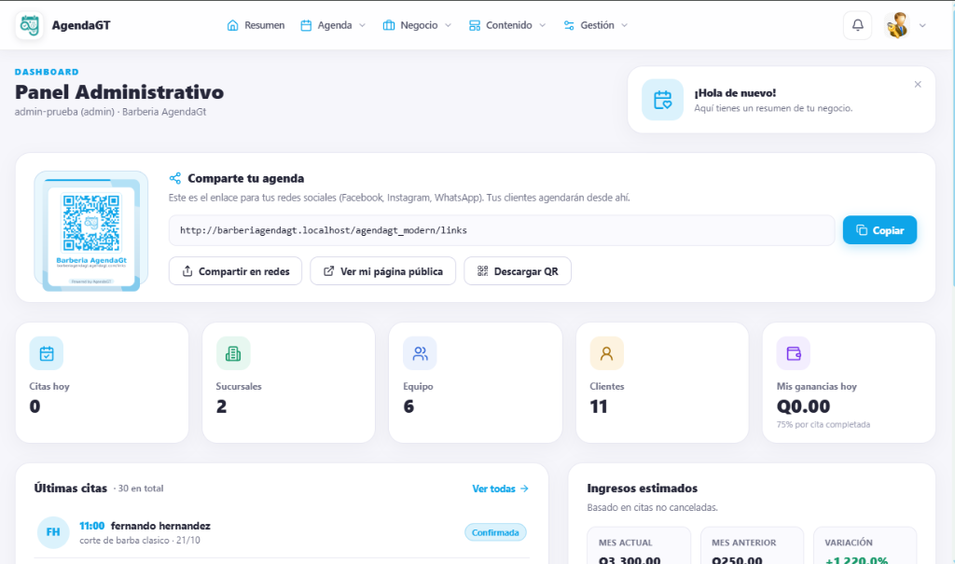Click the AgendaGT brand name
Viewport: 955px width, 564px height.
click(x=81, y=25)
